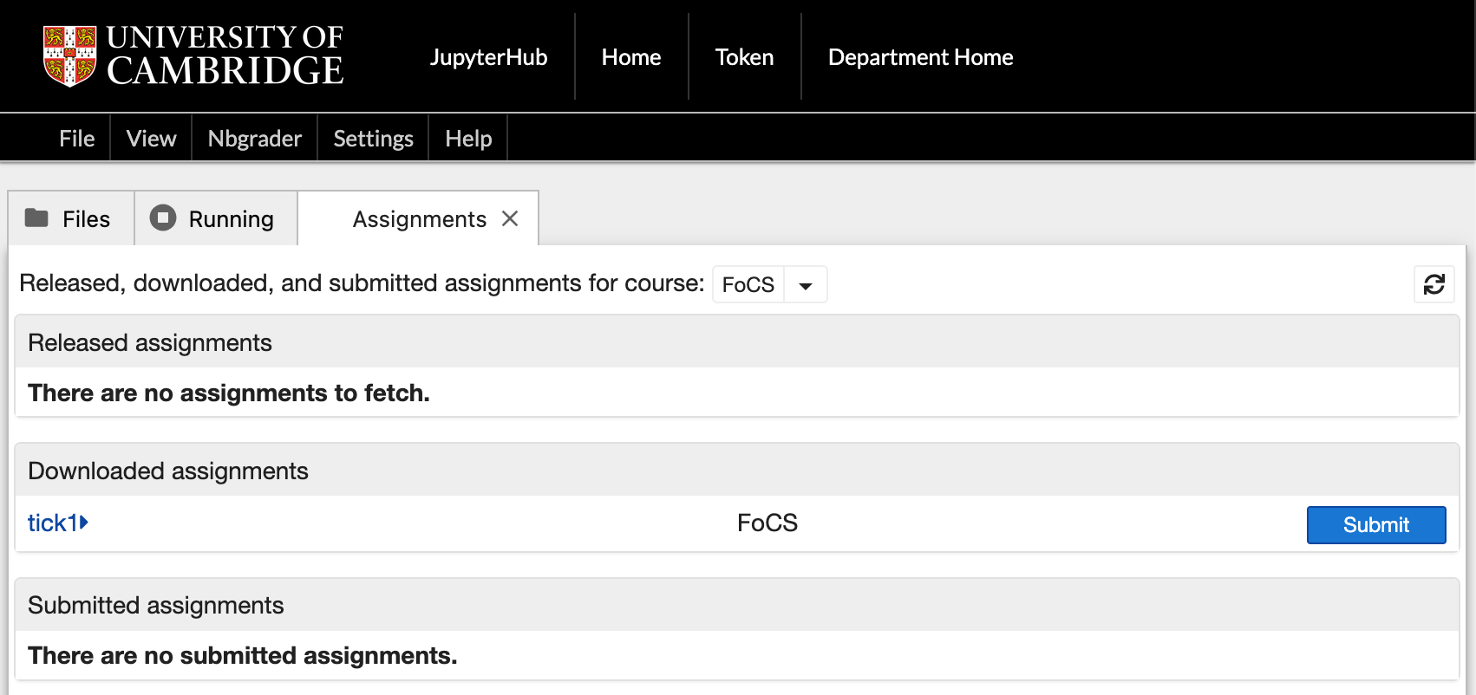Open the Settings menu
Viewport: 1476px width, 695px height.
[x=373, y=139]
